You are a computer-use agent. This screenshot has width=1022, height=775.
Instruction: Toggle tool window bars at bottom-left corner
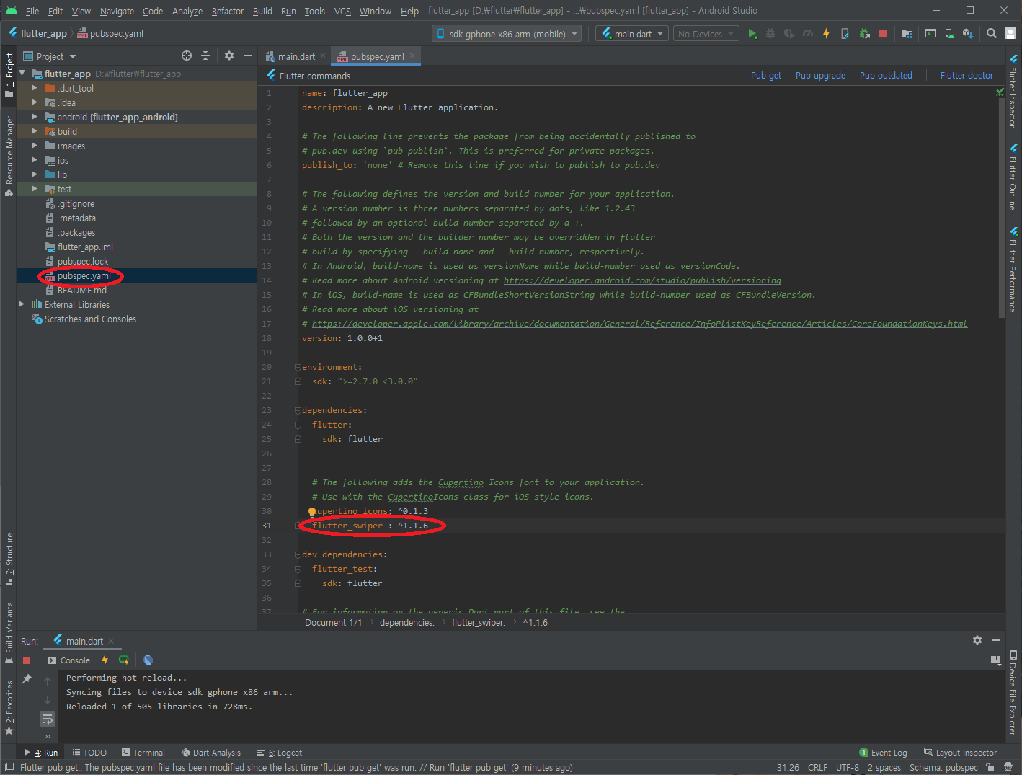(9, 768)
